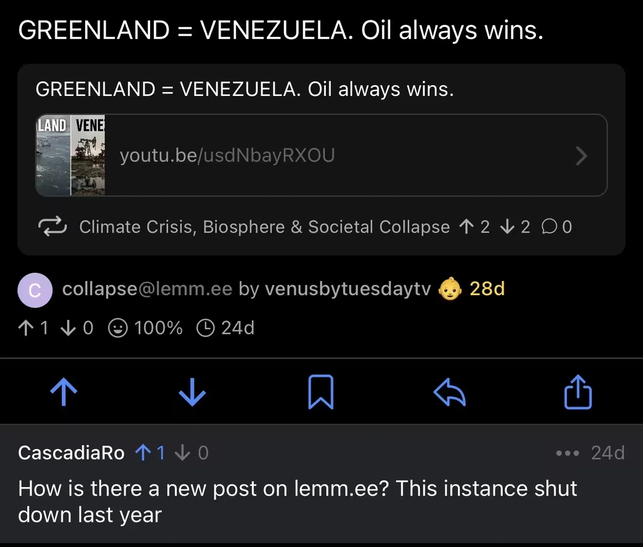Open the CascadiaRo commenter profile
Screen dimensions: 643x547
(x=71, y=453)
